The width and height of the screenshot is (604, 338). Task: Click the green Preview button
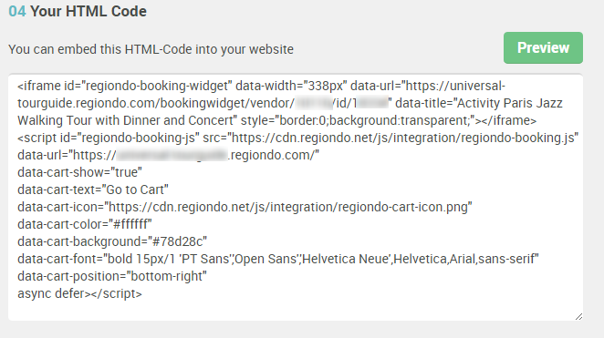543,47
